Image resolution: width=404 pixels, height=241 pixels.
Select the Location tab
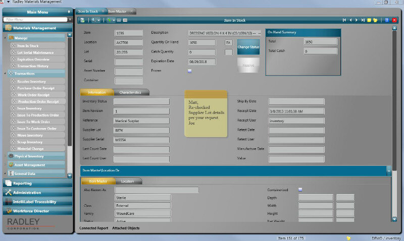[x=127, y=181]
